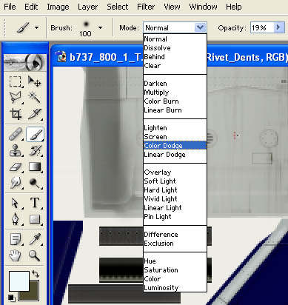Select the Dodge tool
The width and height of the screenshot is (288, 305).
tap(35, 183)
